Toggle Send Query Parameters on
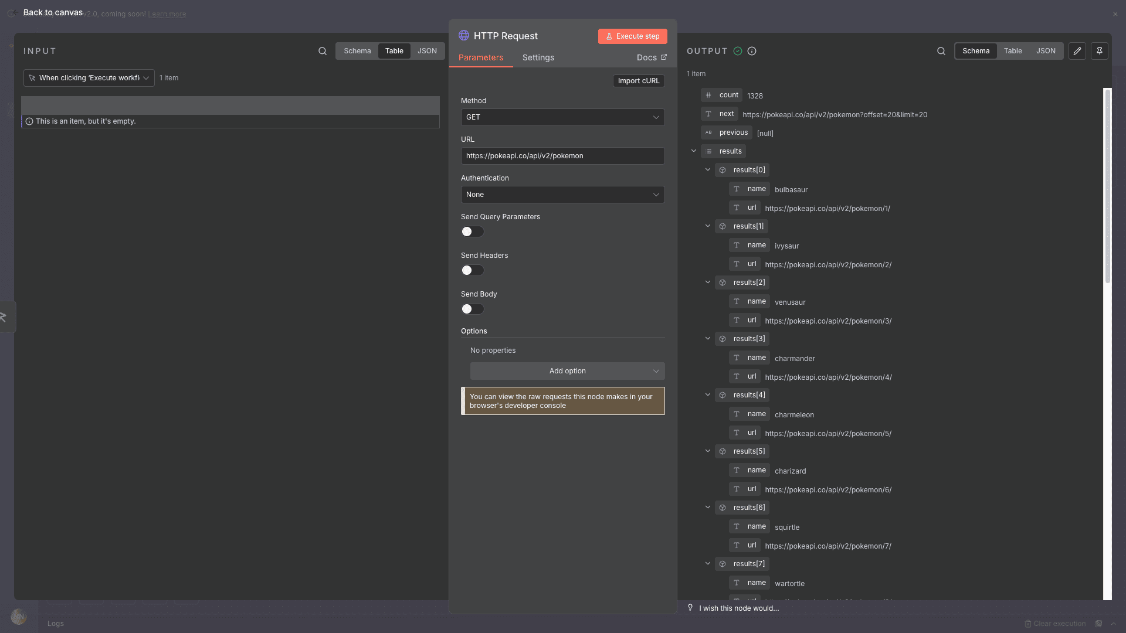Image resolution: width=1126 pixels, height=633 pixels. (472, 232)
